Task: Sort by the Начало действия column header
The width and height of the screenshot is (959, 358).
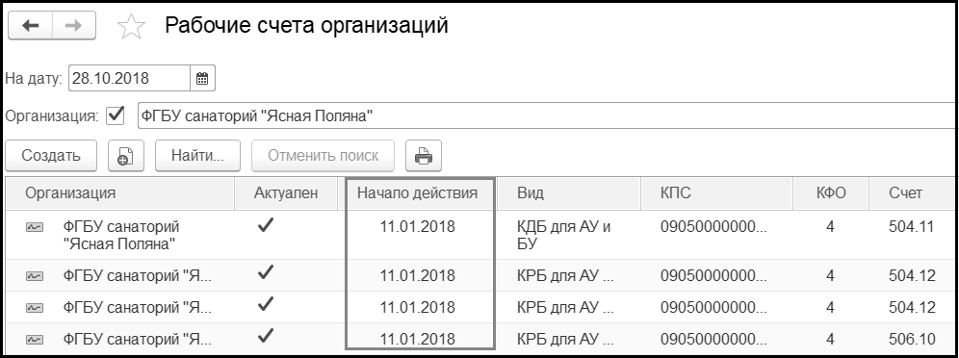Action: [x=417, y=193]
